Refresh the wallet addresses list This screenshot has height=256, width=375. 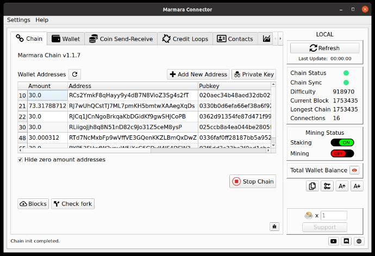74,74
